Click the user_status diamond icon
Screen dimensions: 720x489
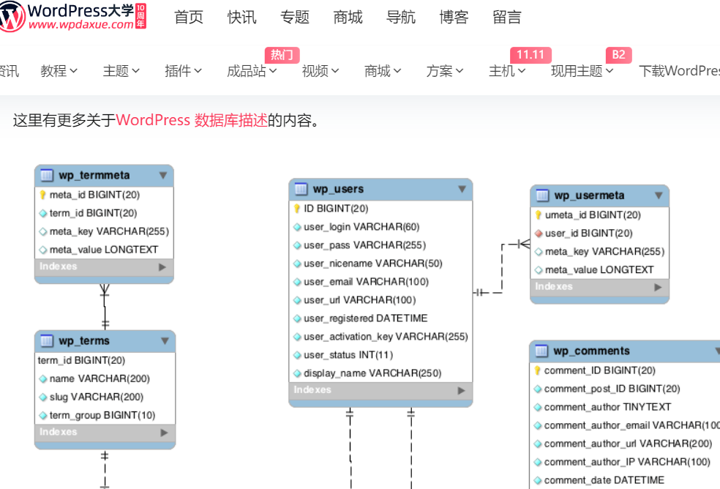(297, 355)
